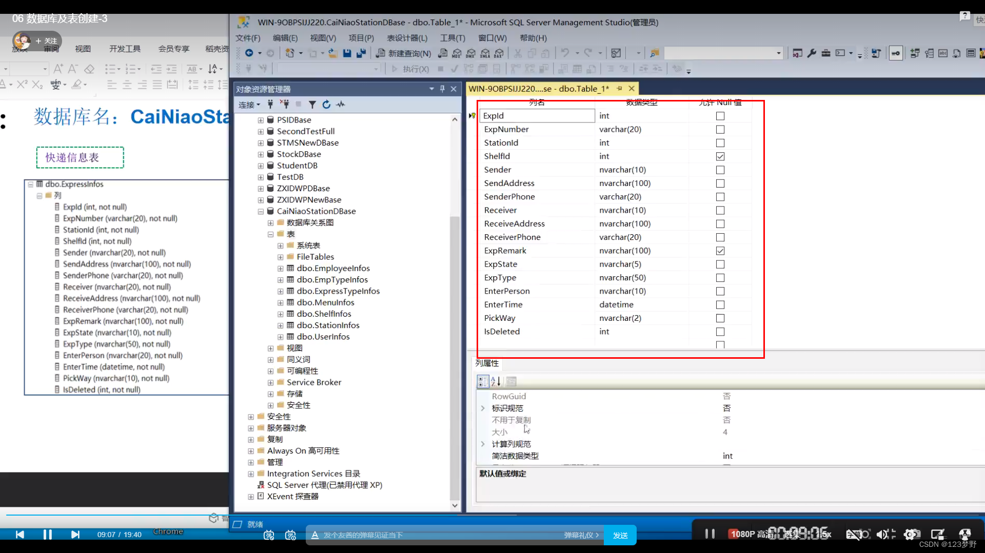985x553 pixels.
Task: Click the wrench properties icon in toolbar
Action: tap(812, 53)
